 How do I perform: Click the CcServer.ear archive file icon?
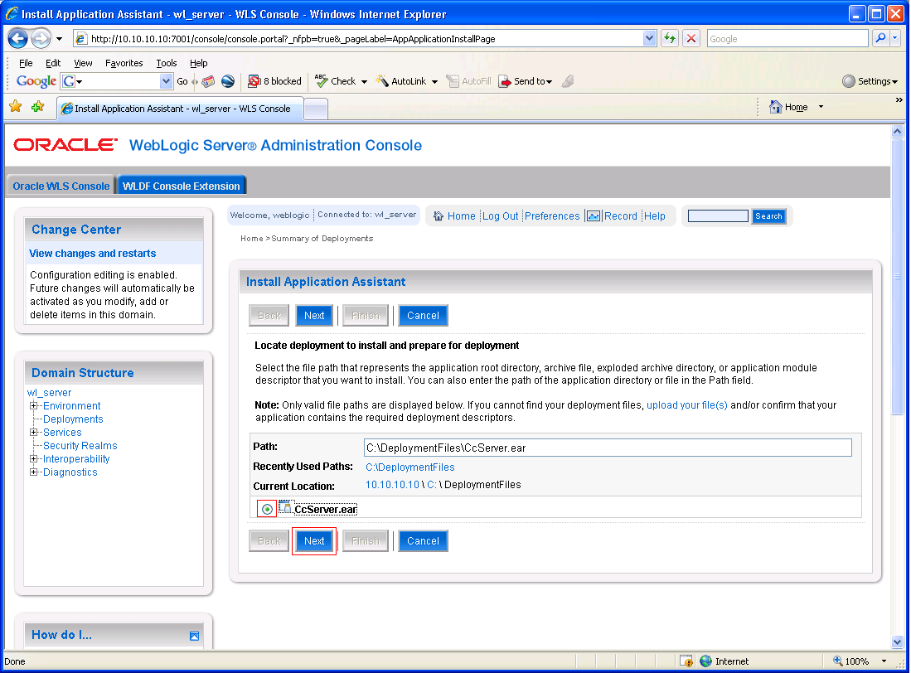[x=284, y=507]
